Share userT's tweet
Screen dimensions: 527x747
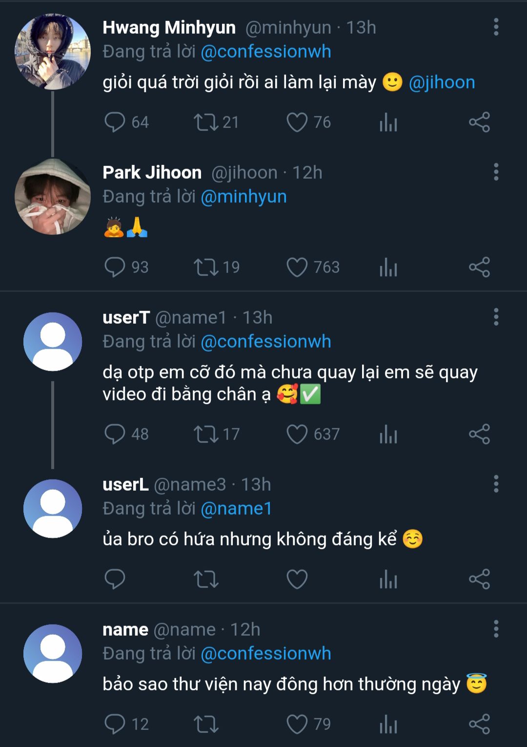click(479, 434)
